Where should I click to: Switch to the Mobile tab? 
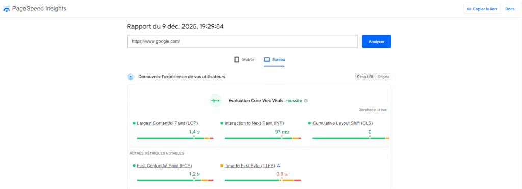pyautogui.click(x=245, y=60)
